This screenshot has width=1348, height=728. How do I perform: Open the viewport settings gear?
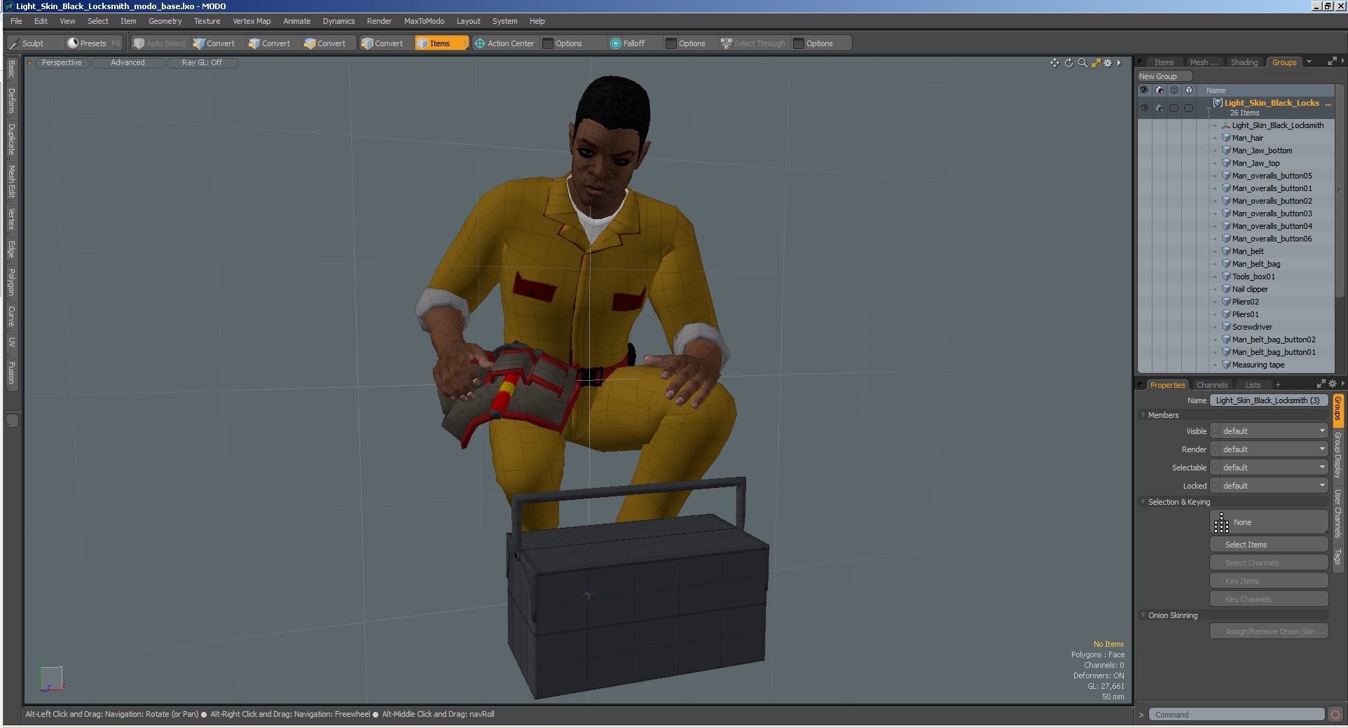click(1108, 63)
